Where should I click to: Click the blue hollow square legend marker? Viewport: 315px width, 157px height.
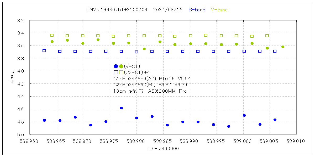pyautogui.click(x=116, y=72)
